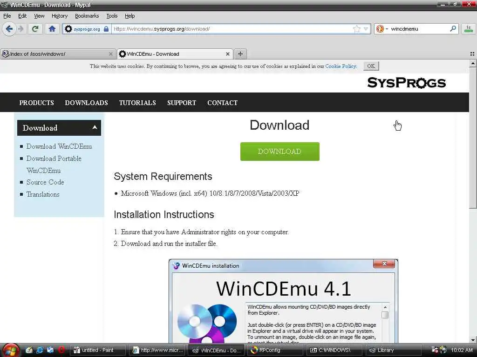Viewport: 477px width, 357px height.
Task: Open PRODUCTS in the site navigation
Action: 36,103
